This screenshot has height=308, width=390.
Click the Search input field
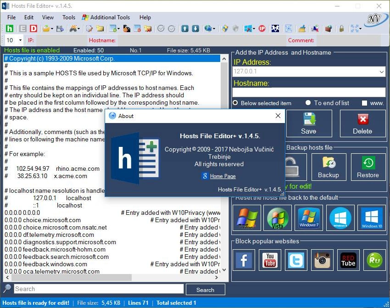pos(99,289)
